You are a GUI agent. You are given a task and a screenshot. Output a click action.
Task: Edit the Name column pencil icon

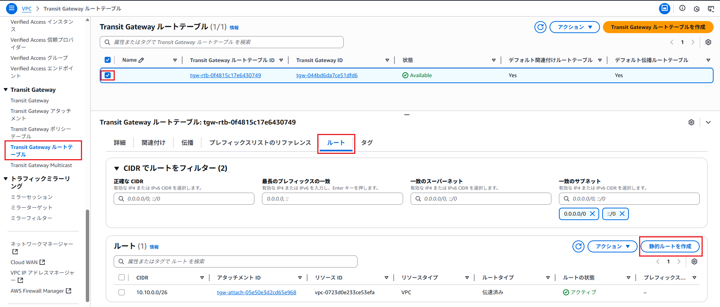[141, 60]
